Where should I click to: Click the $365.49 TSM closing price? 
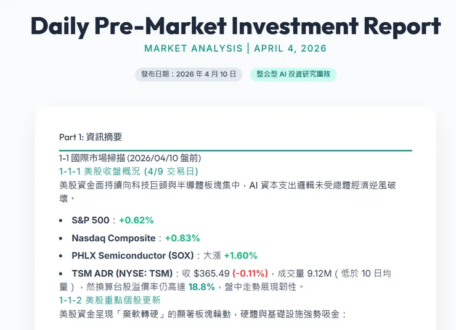(x=211, y=273)
